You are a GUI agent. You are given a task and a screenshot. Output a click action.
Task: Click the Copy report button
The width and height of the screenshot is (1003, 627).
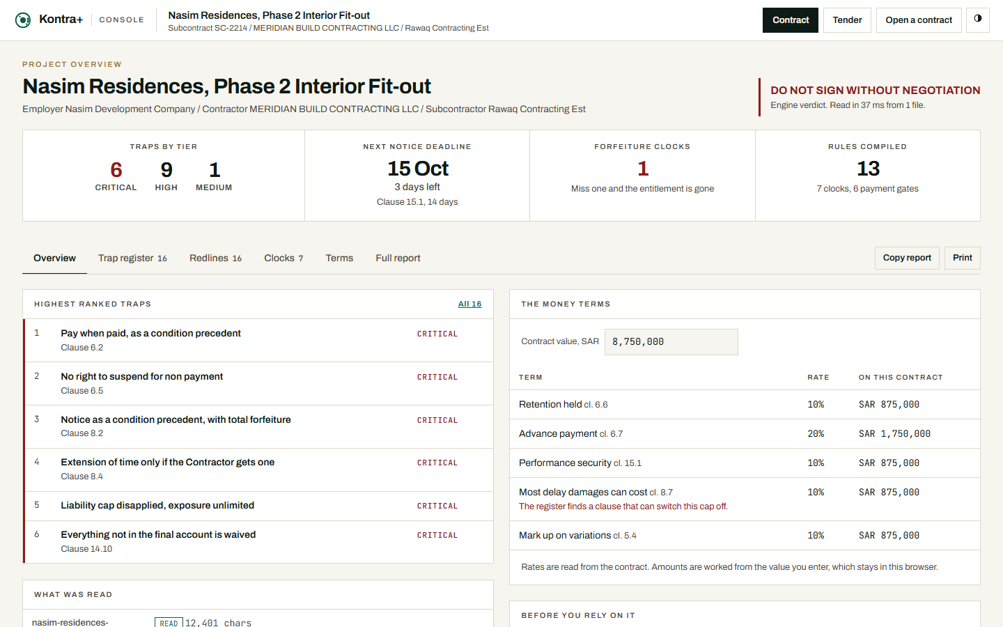click(907, 258)
